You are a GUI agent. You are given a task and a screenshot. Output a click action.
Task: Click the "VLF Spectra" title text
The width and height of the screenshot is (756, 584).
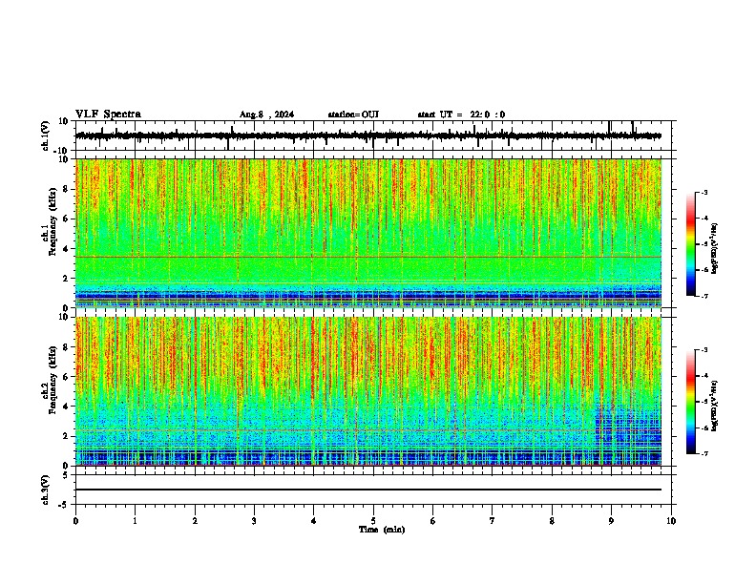tap(108, 115)
